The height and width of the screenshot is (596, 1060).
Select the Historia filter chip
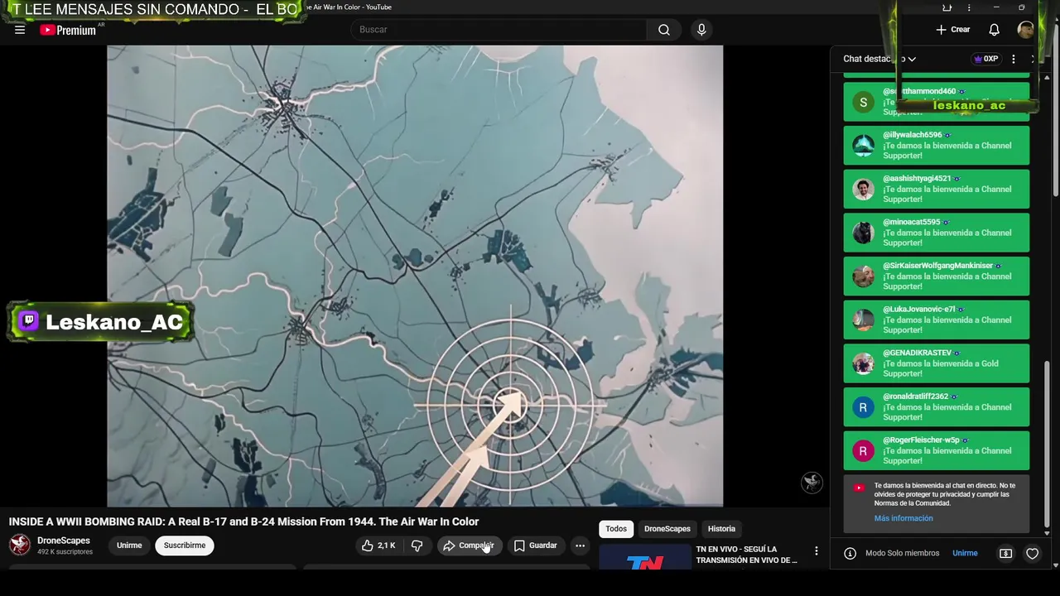tap(721, 529)
